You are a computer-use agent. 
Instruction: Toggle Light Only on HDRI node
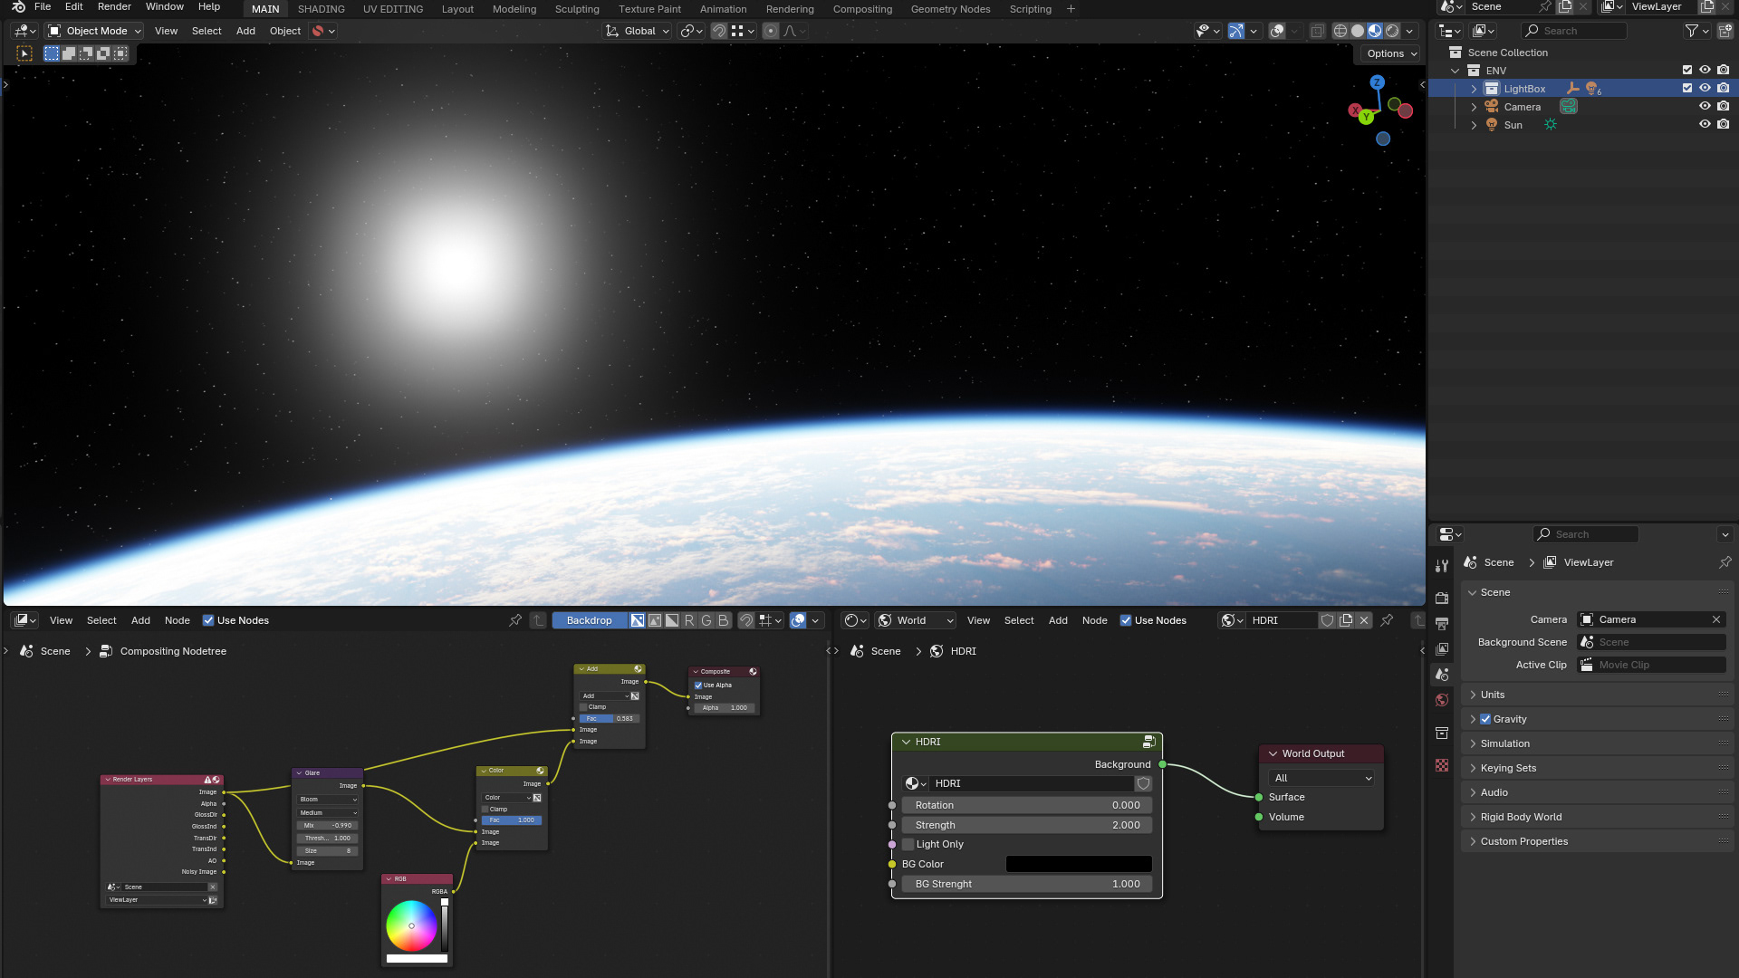[x=908, y=844]
